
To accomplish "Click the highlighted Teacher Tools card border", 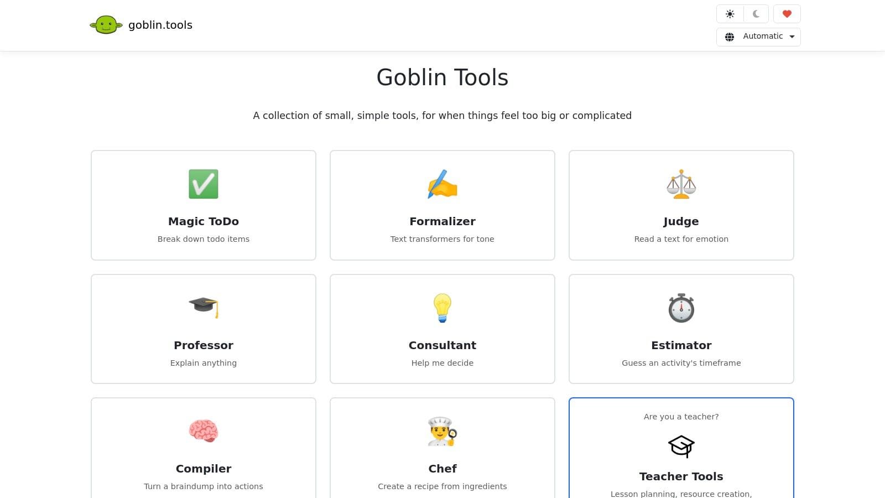I will tap(681, 398).
